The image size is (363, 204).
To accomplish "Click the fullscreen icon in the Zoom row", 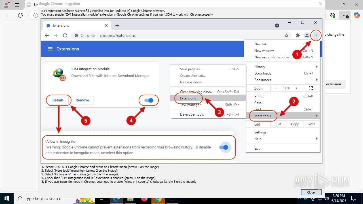I will [x=311, y=88].
